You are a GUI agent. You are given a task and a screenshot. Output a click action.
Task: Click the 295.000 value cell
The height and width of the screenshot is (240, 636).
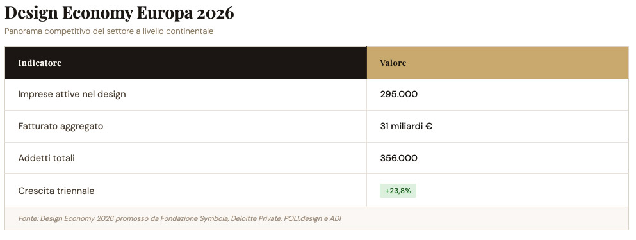point(498,95)
